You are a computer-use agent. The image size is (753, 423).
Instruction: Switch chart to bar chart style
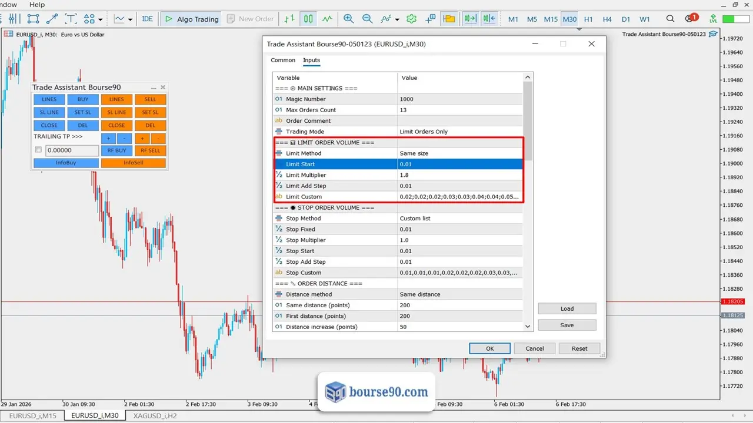pyautogui.click(x=289, y=19)
